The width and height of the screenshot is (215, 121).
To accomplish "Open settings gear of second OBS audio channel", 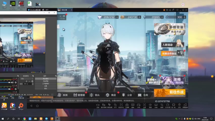I will [x=16, y=89].
